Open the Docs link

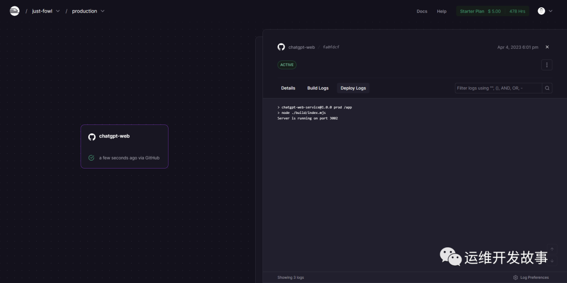(422, 11)
